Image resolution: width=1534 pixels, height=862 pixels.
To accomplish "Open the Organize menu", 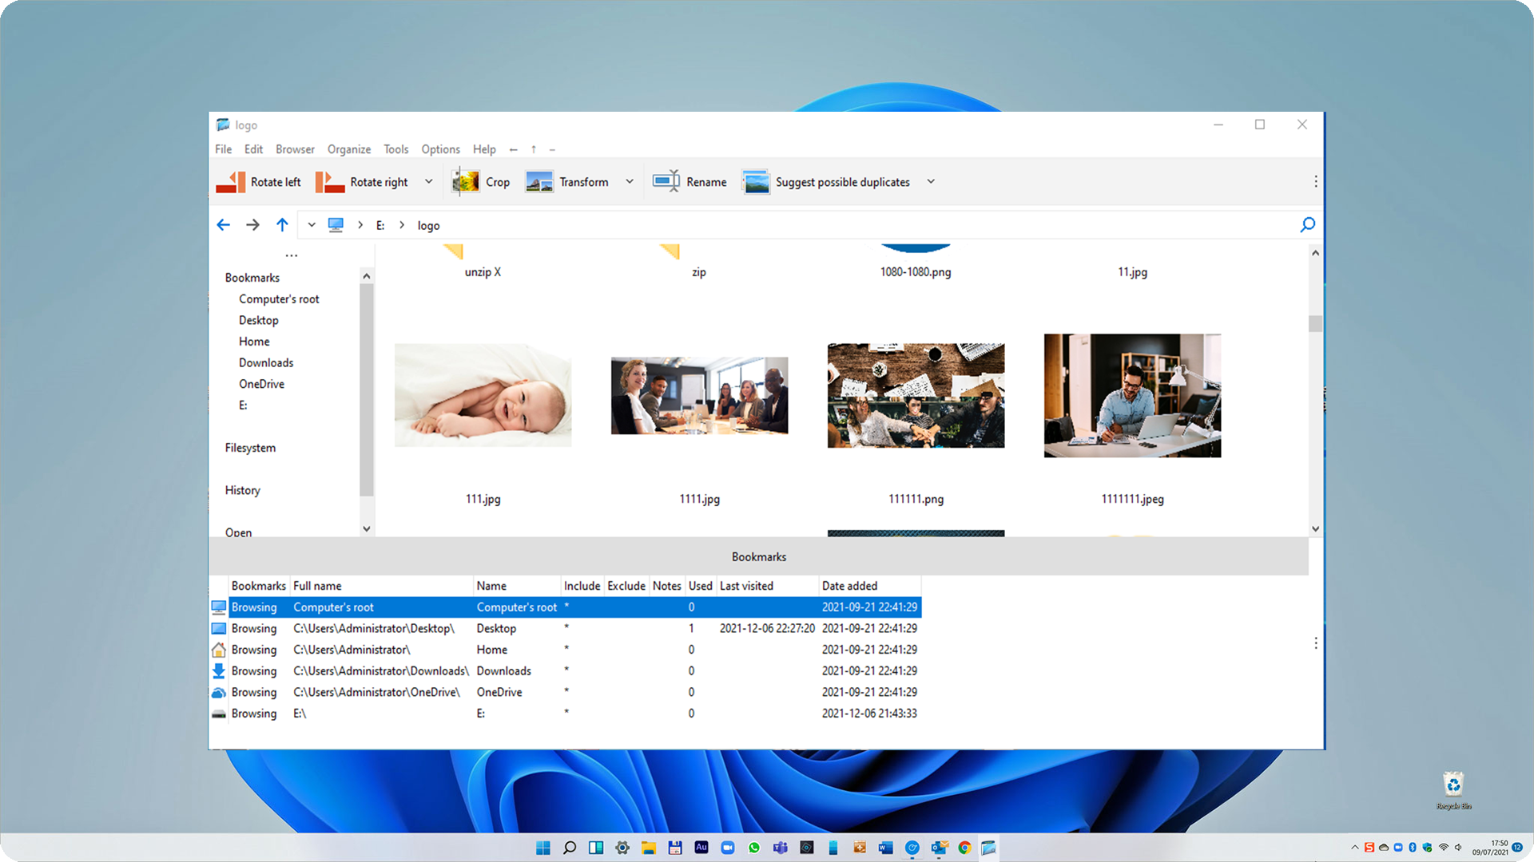I will pos(349,149).
